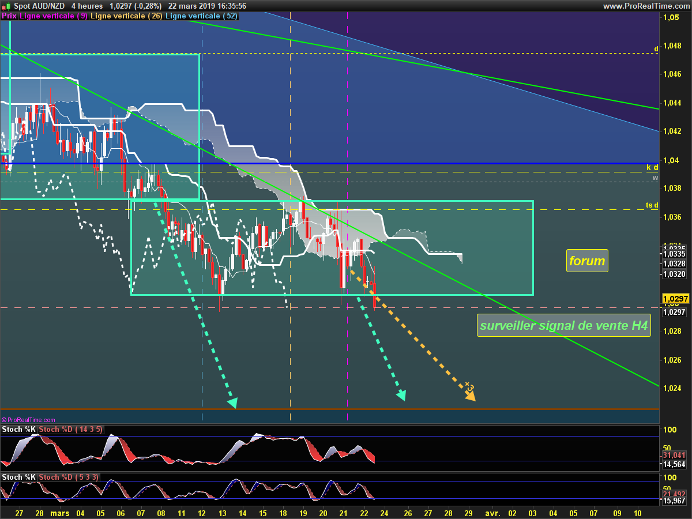Viewport: 692px width, 519px height.
Task: Click the 'k d' level marker on axis
Action: pos(652,168)
